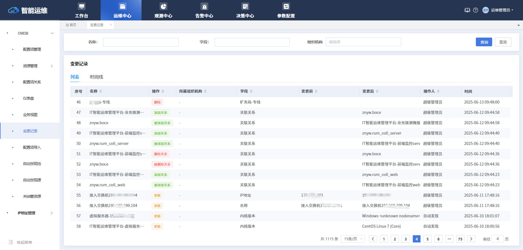Open the 决策中心 decision center icon
Image resolution: width=523 pixels, height=250 pixels.
(x=245, y=7)
